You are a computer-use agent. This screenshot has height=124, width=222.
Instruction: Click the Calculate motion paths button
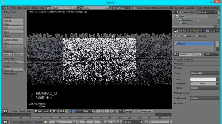(x=8, y=62)
